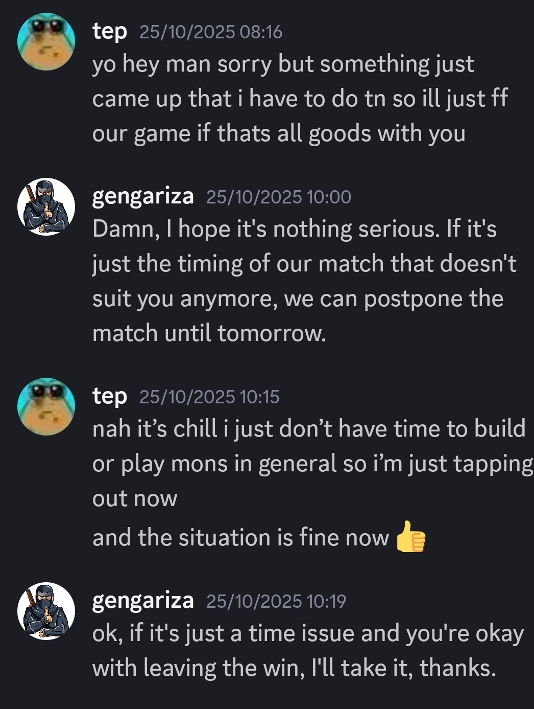Open tep's avatar beside the 08:16 message
Screen dimensions: 534x709
(46, 42)
